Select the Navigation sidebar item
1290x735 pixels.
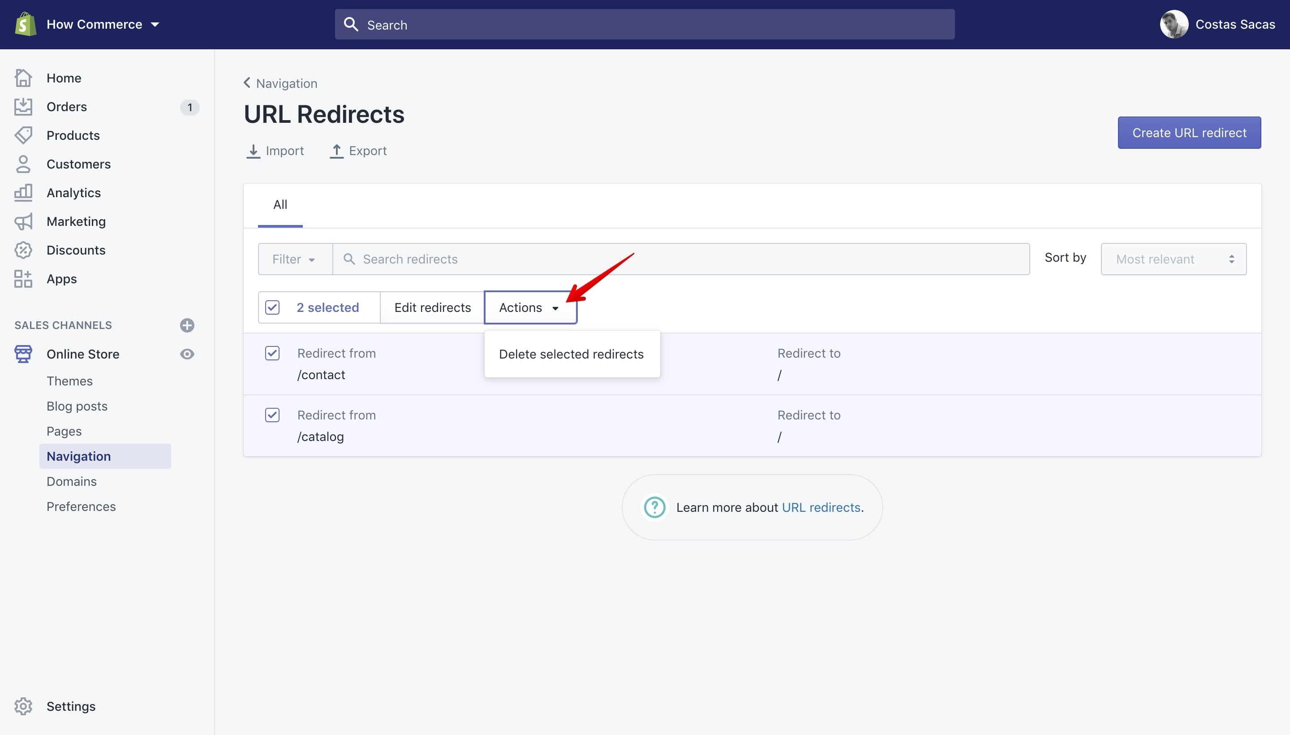point(105,456)
